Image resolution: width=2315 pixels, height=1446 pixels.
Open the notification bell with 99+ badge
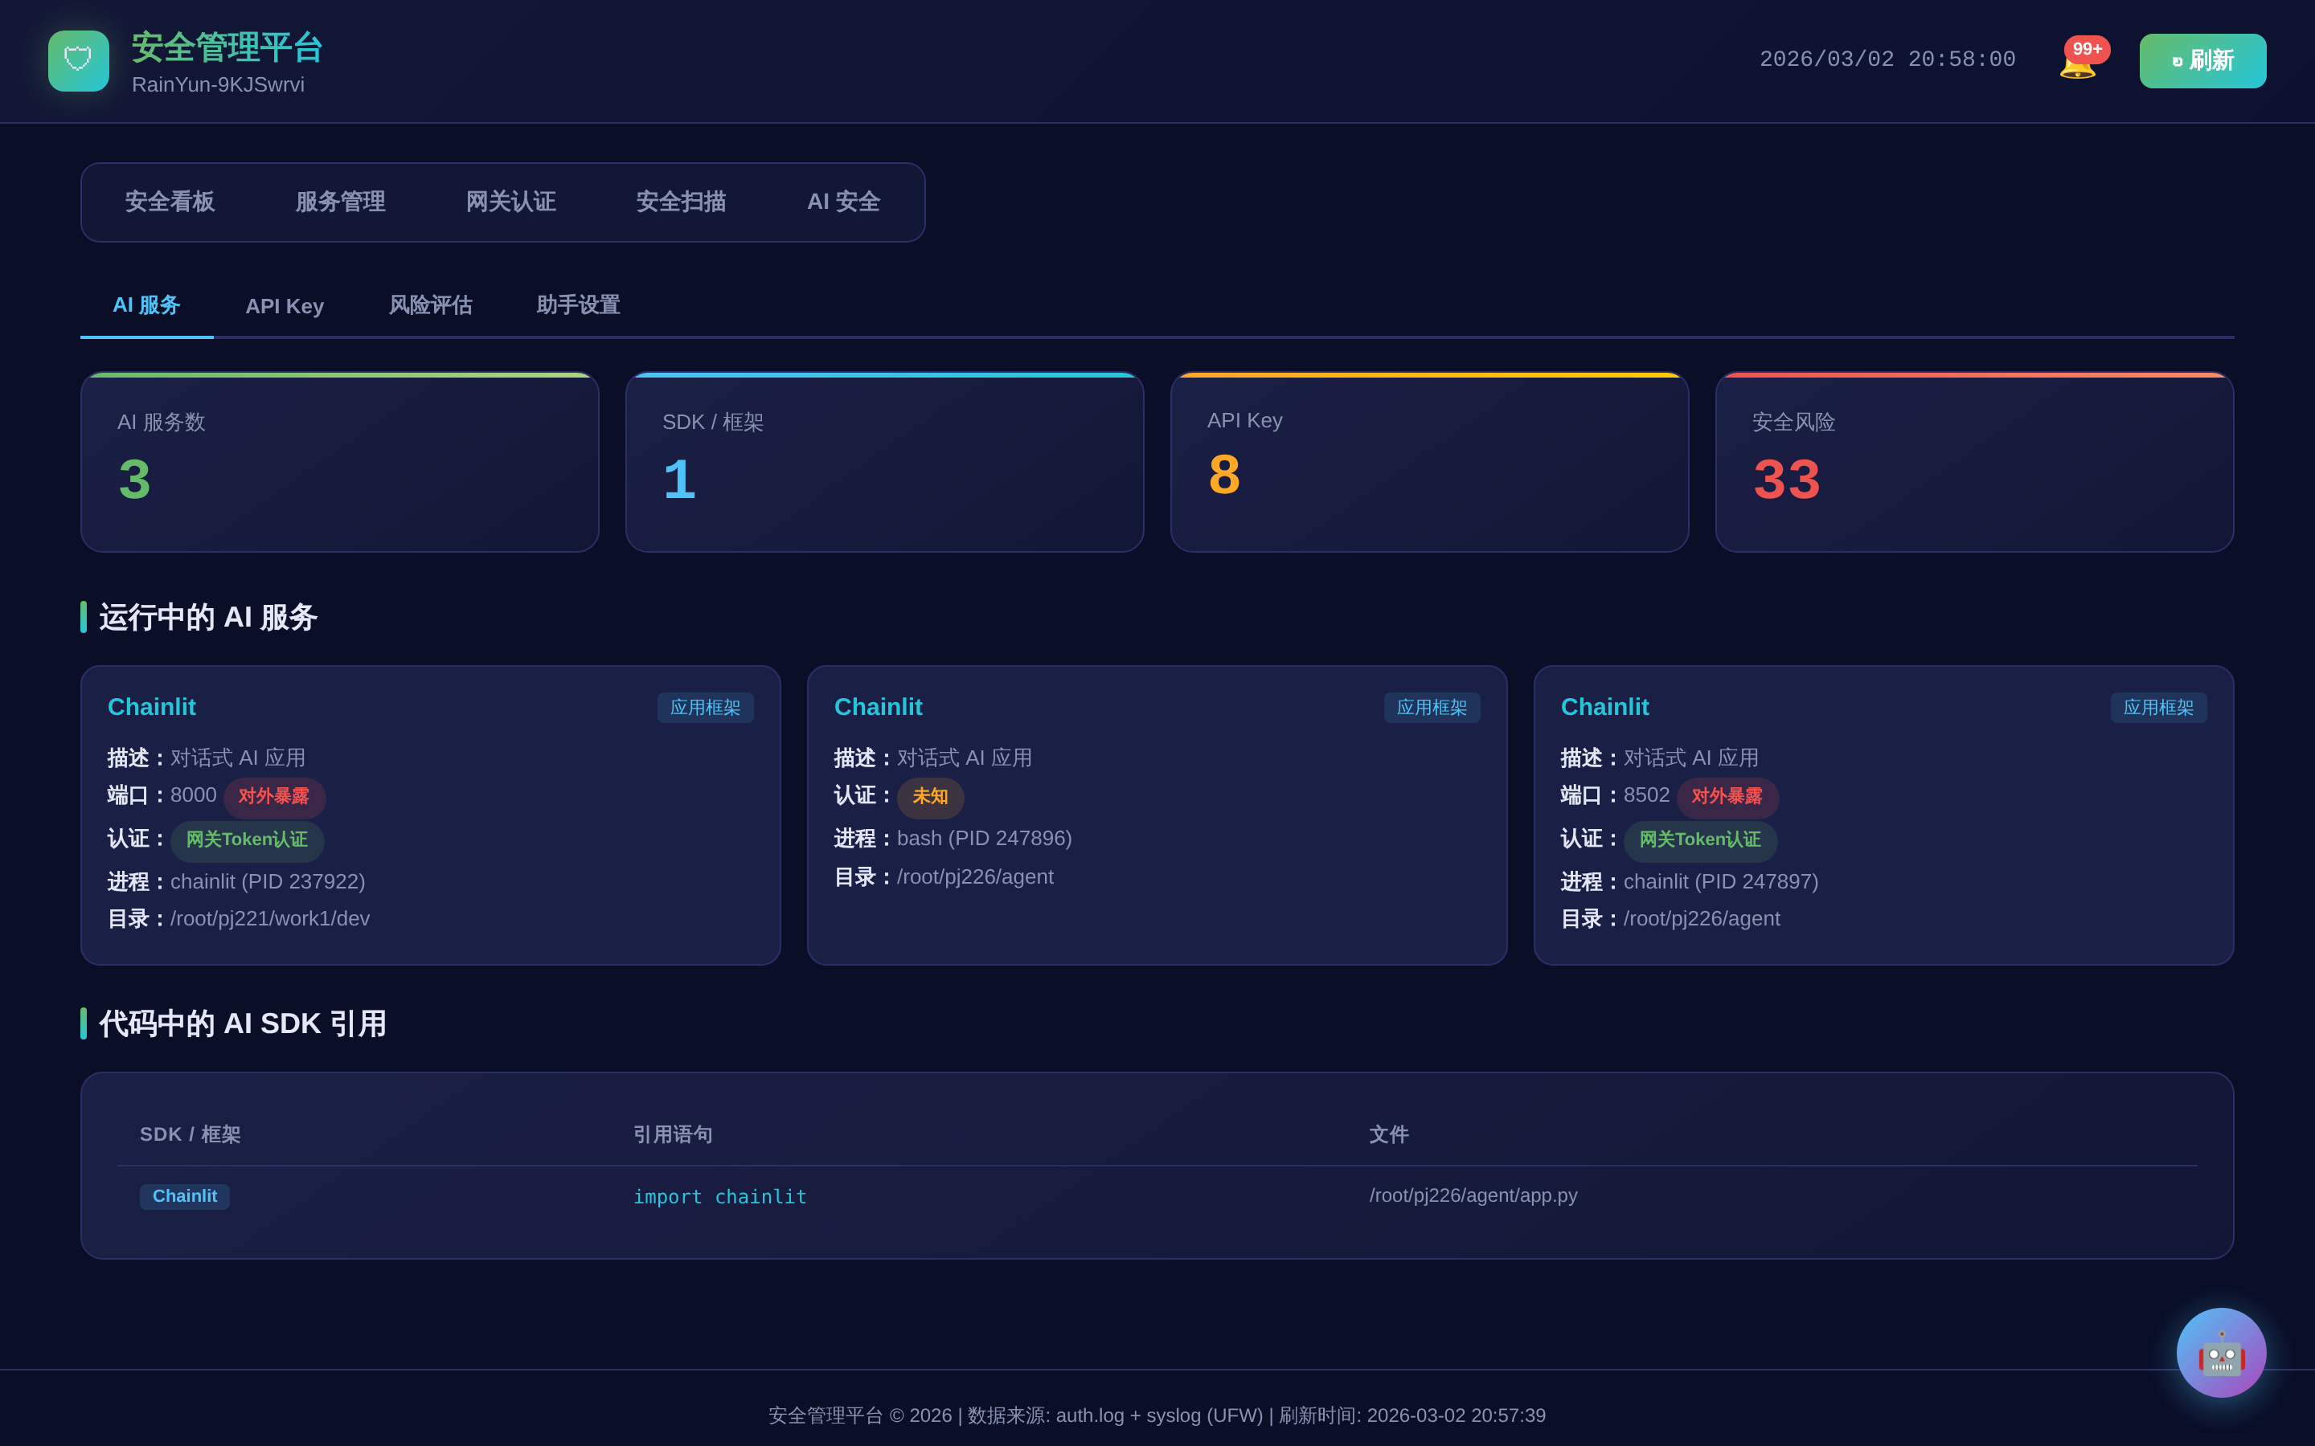pyautogui.click(x=2077, y=63)
